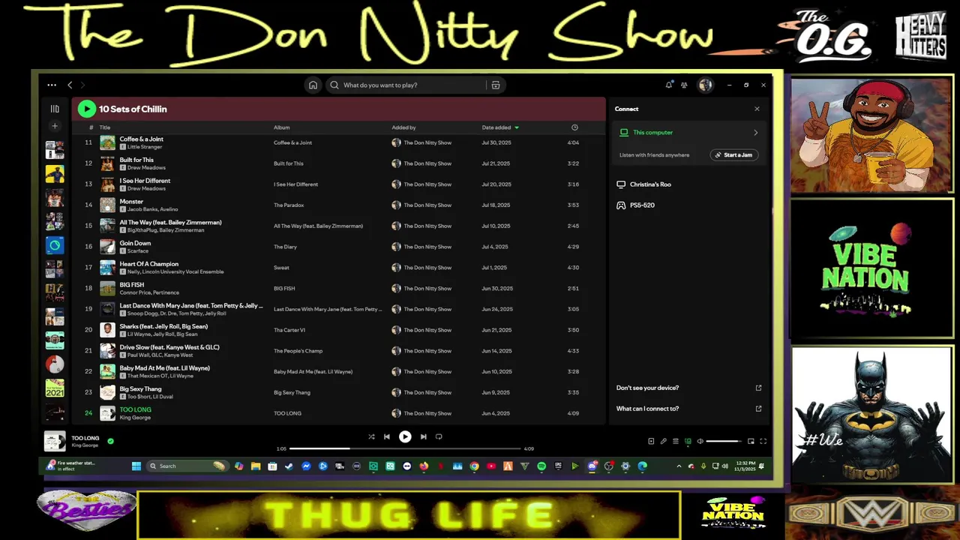This screenshot has width=960, height=540.
Task: Click the Start a Jam button
Action: pyautogui.click(x=733, y=154)
